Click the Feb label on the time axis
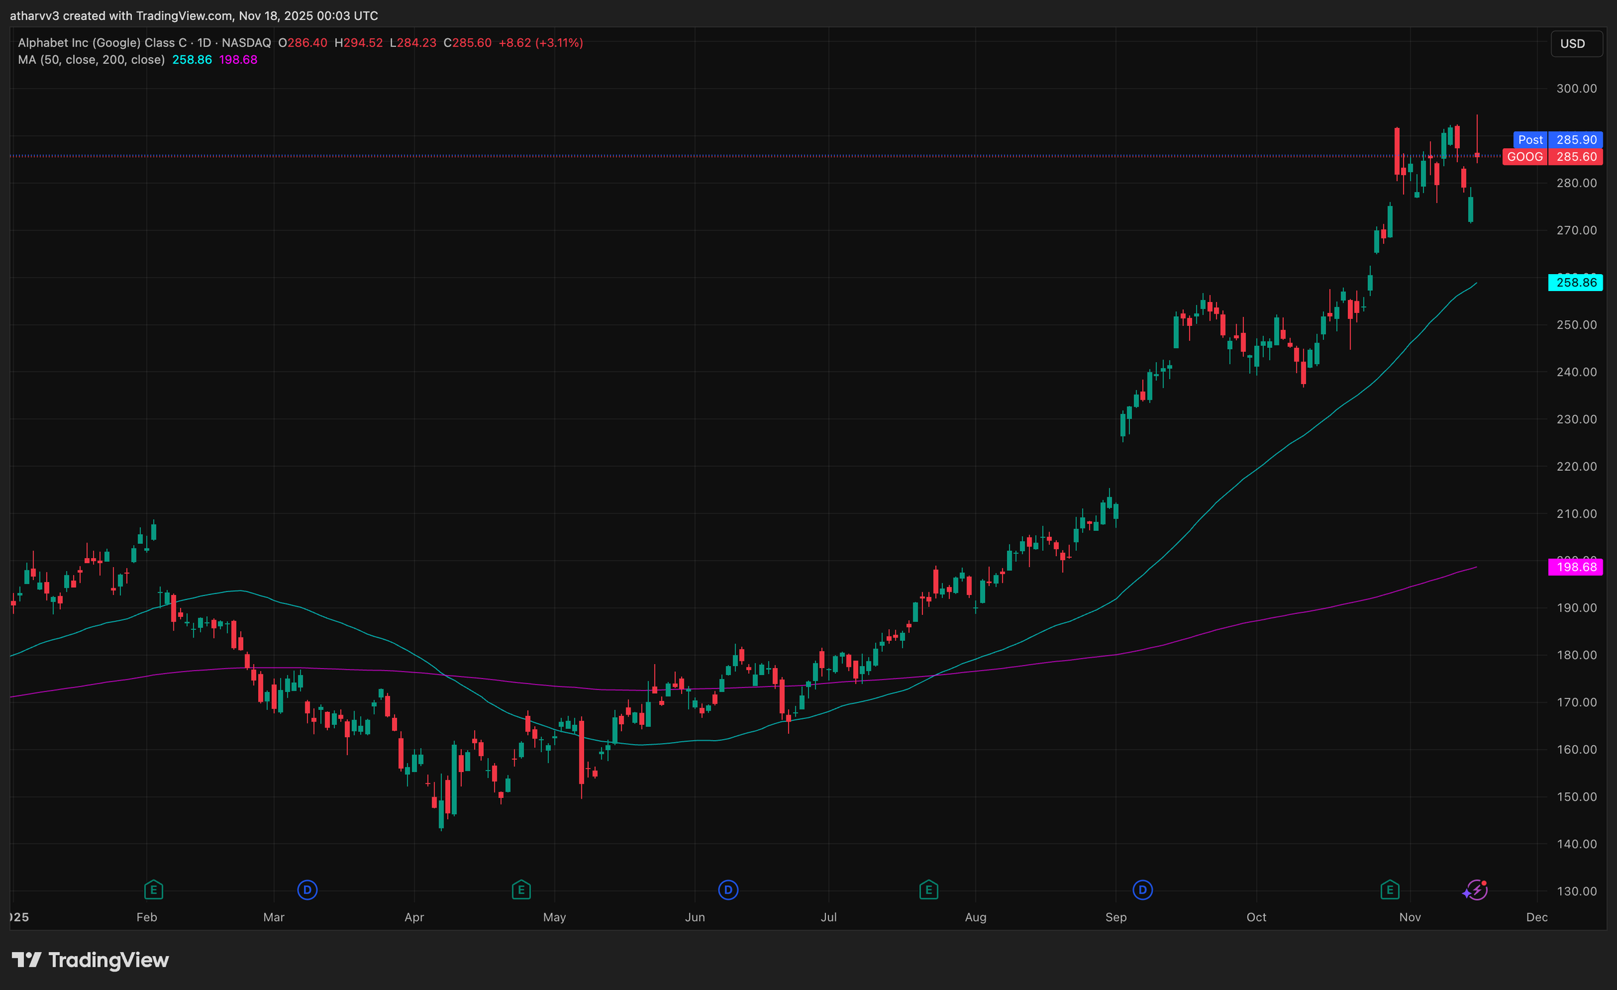The image size is (1617, 990). point(146,917)
